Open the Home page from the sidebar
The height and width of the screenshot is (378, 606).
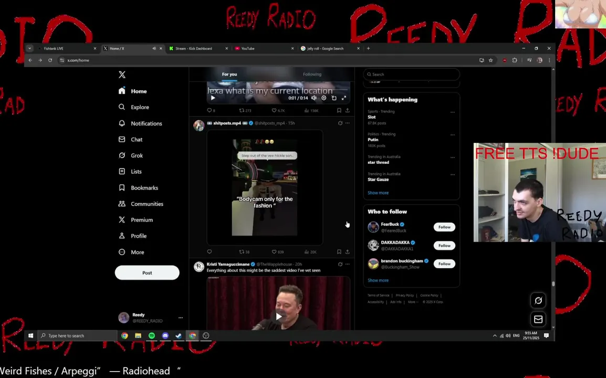pyautogui.click(x=133, y=91)
